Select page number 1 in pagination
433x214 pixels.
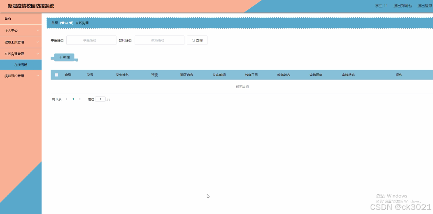[73, 99]
